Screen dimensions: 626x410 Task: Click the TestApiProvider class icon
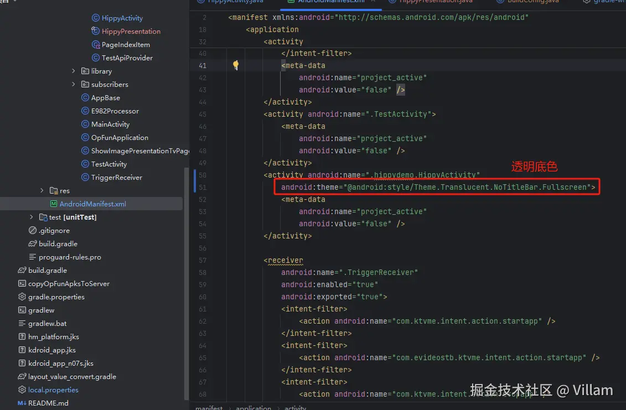click(95, 58)
